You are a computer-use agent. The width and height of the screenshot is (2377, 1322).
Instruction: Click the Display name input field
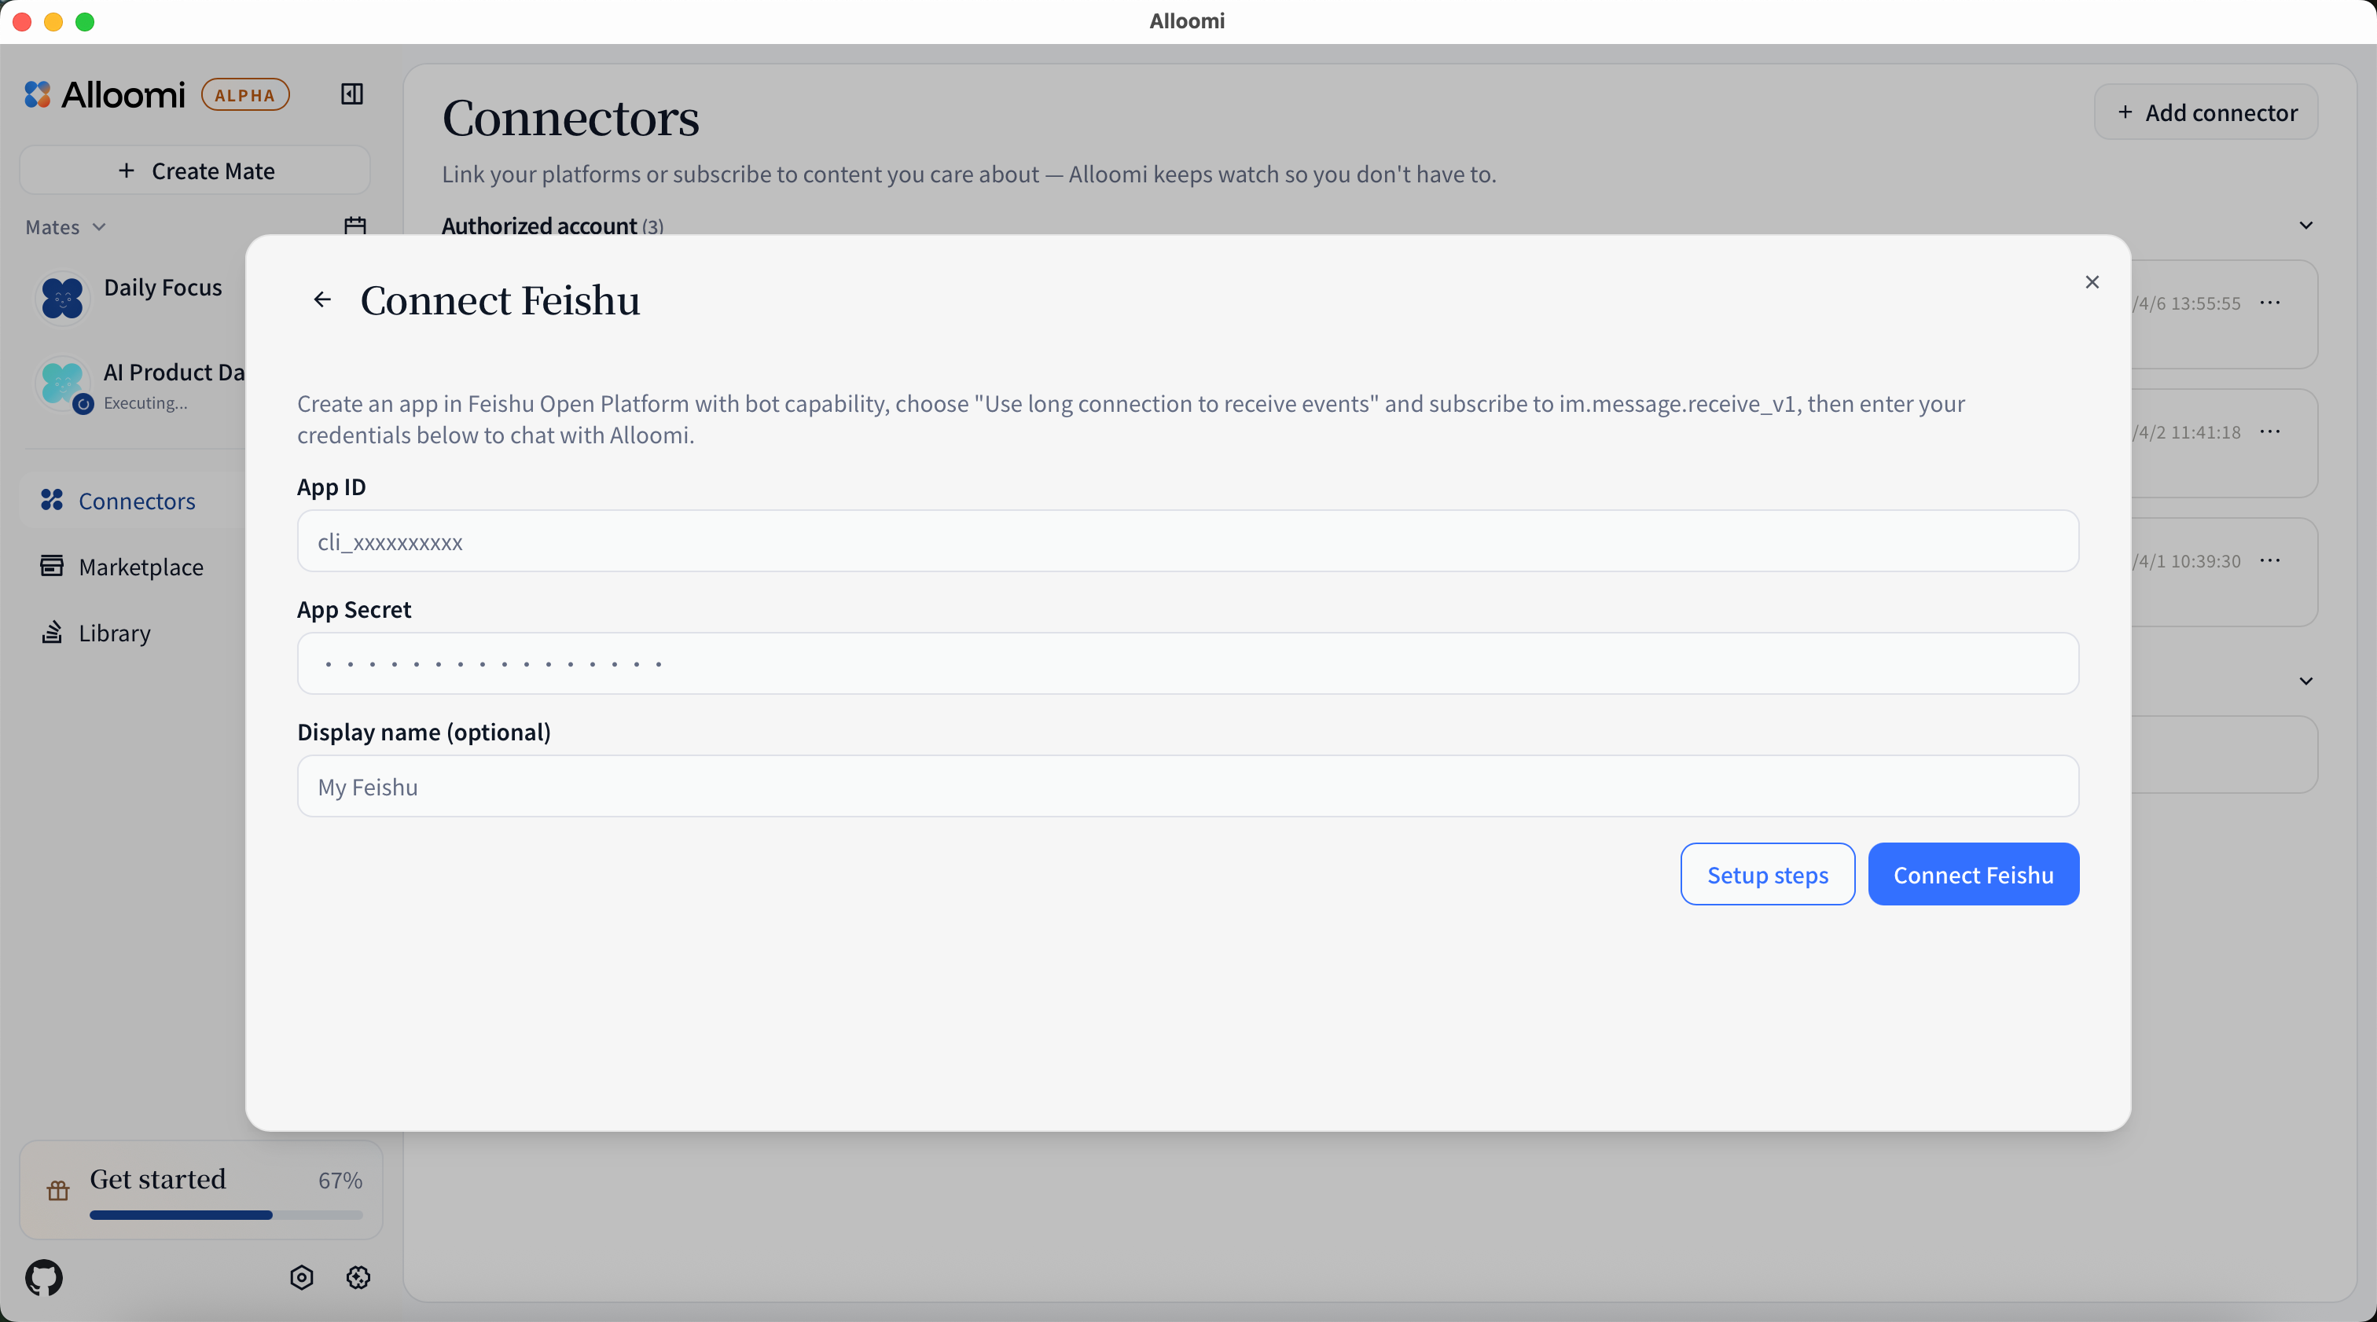pyautogui.click(x=1188, y=787)
